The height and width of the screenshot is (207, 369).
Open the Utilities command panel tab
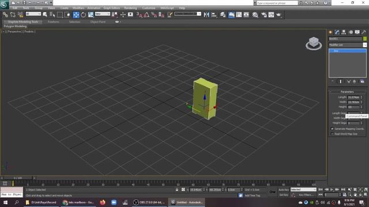click(x=364, y=32)
